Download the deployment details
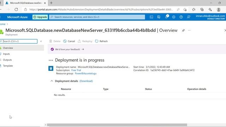The height and width of the screenshot is (127, 226). (86, 81)
